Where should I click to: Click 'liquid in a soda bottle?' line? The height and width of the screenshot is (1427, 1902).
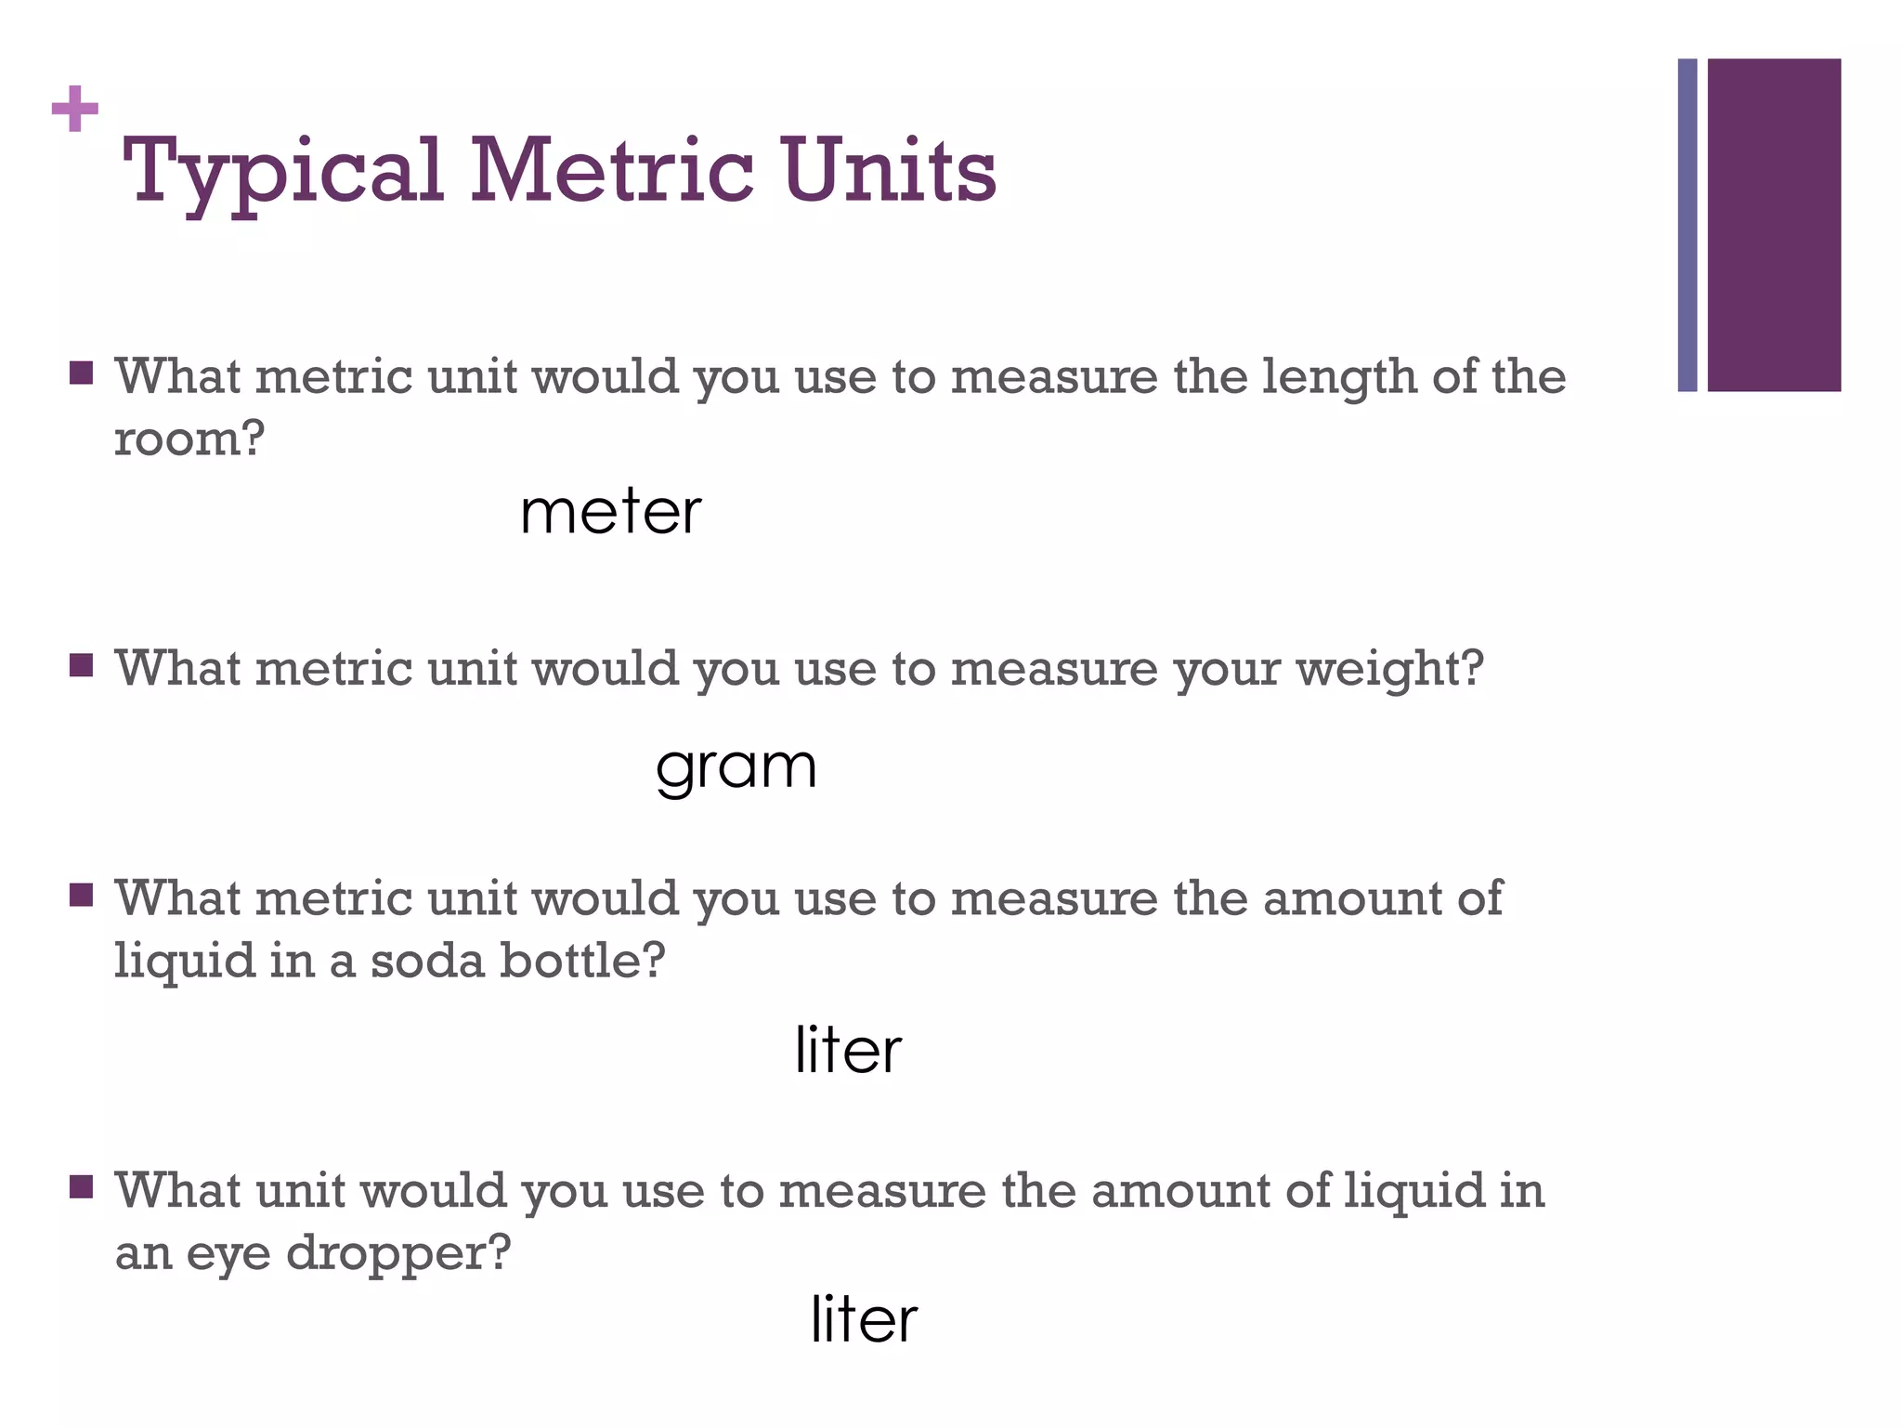click(x=390, y=960)
